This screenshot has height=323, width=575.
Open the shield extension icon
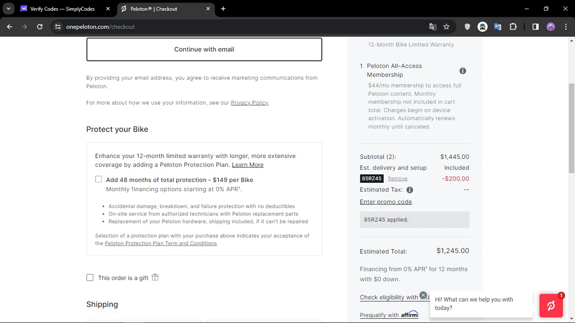tap(467, 27)
